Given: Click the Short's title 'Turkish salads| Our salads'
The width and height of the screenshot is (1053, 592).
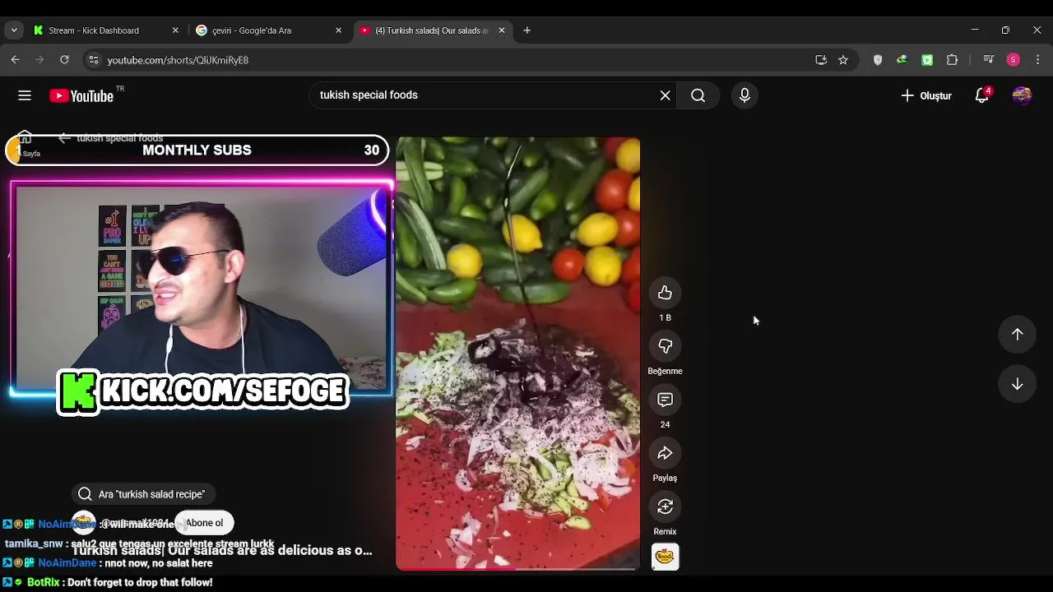Looking at the screenshot, I should [x=222, y=551].
